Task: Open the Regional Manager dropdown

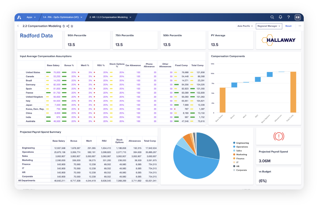Action: [269, 26]
